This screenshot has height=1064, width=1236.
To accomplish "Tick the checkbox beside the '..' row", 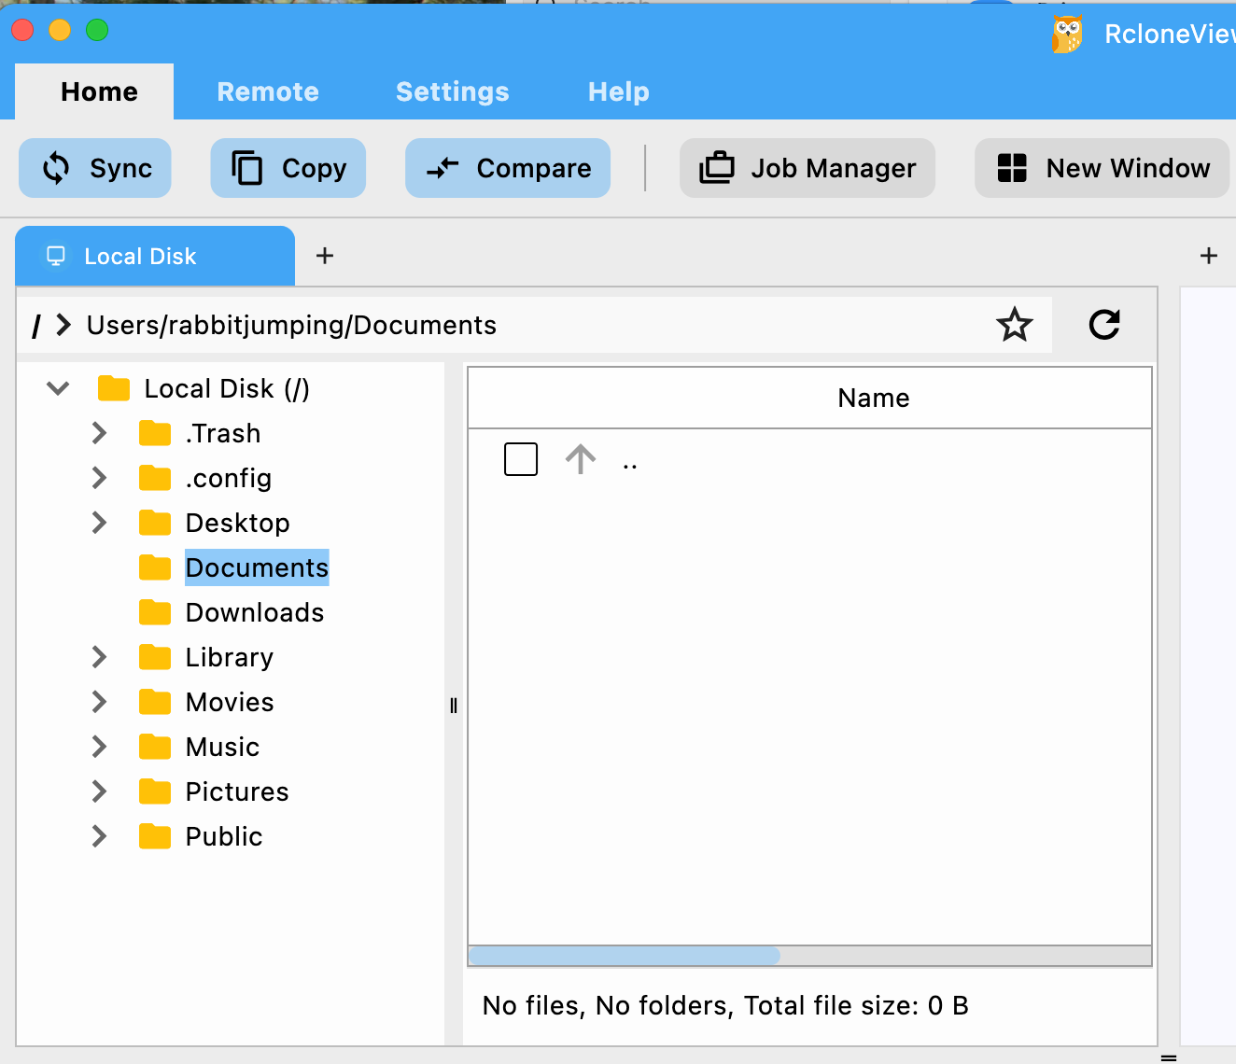I will pos(521,459).
